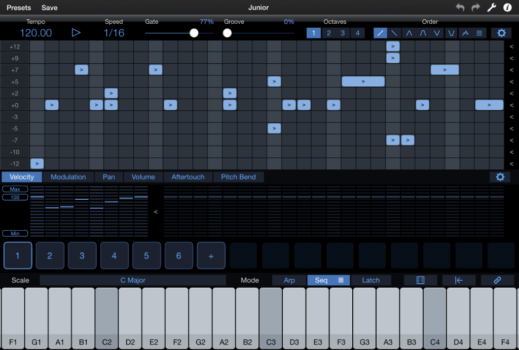
Task: Click the Groove slider knob
Action: 227,33
